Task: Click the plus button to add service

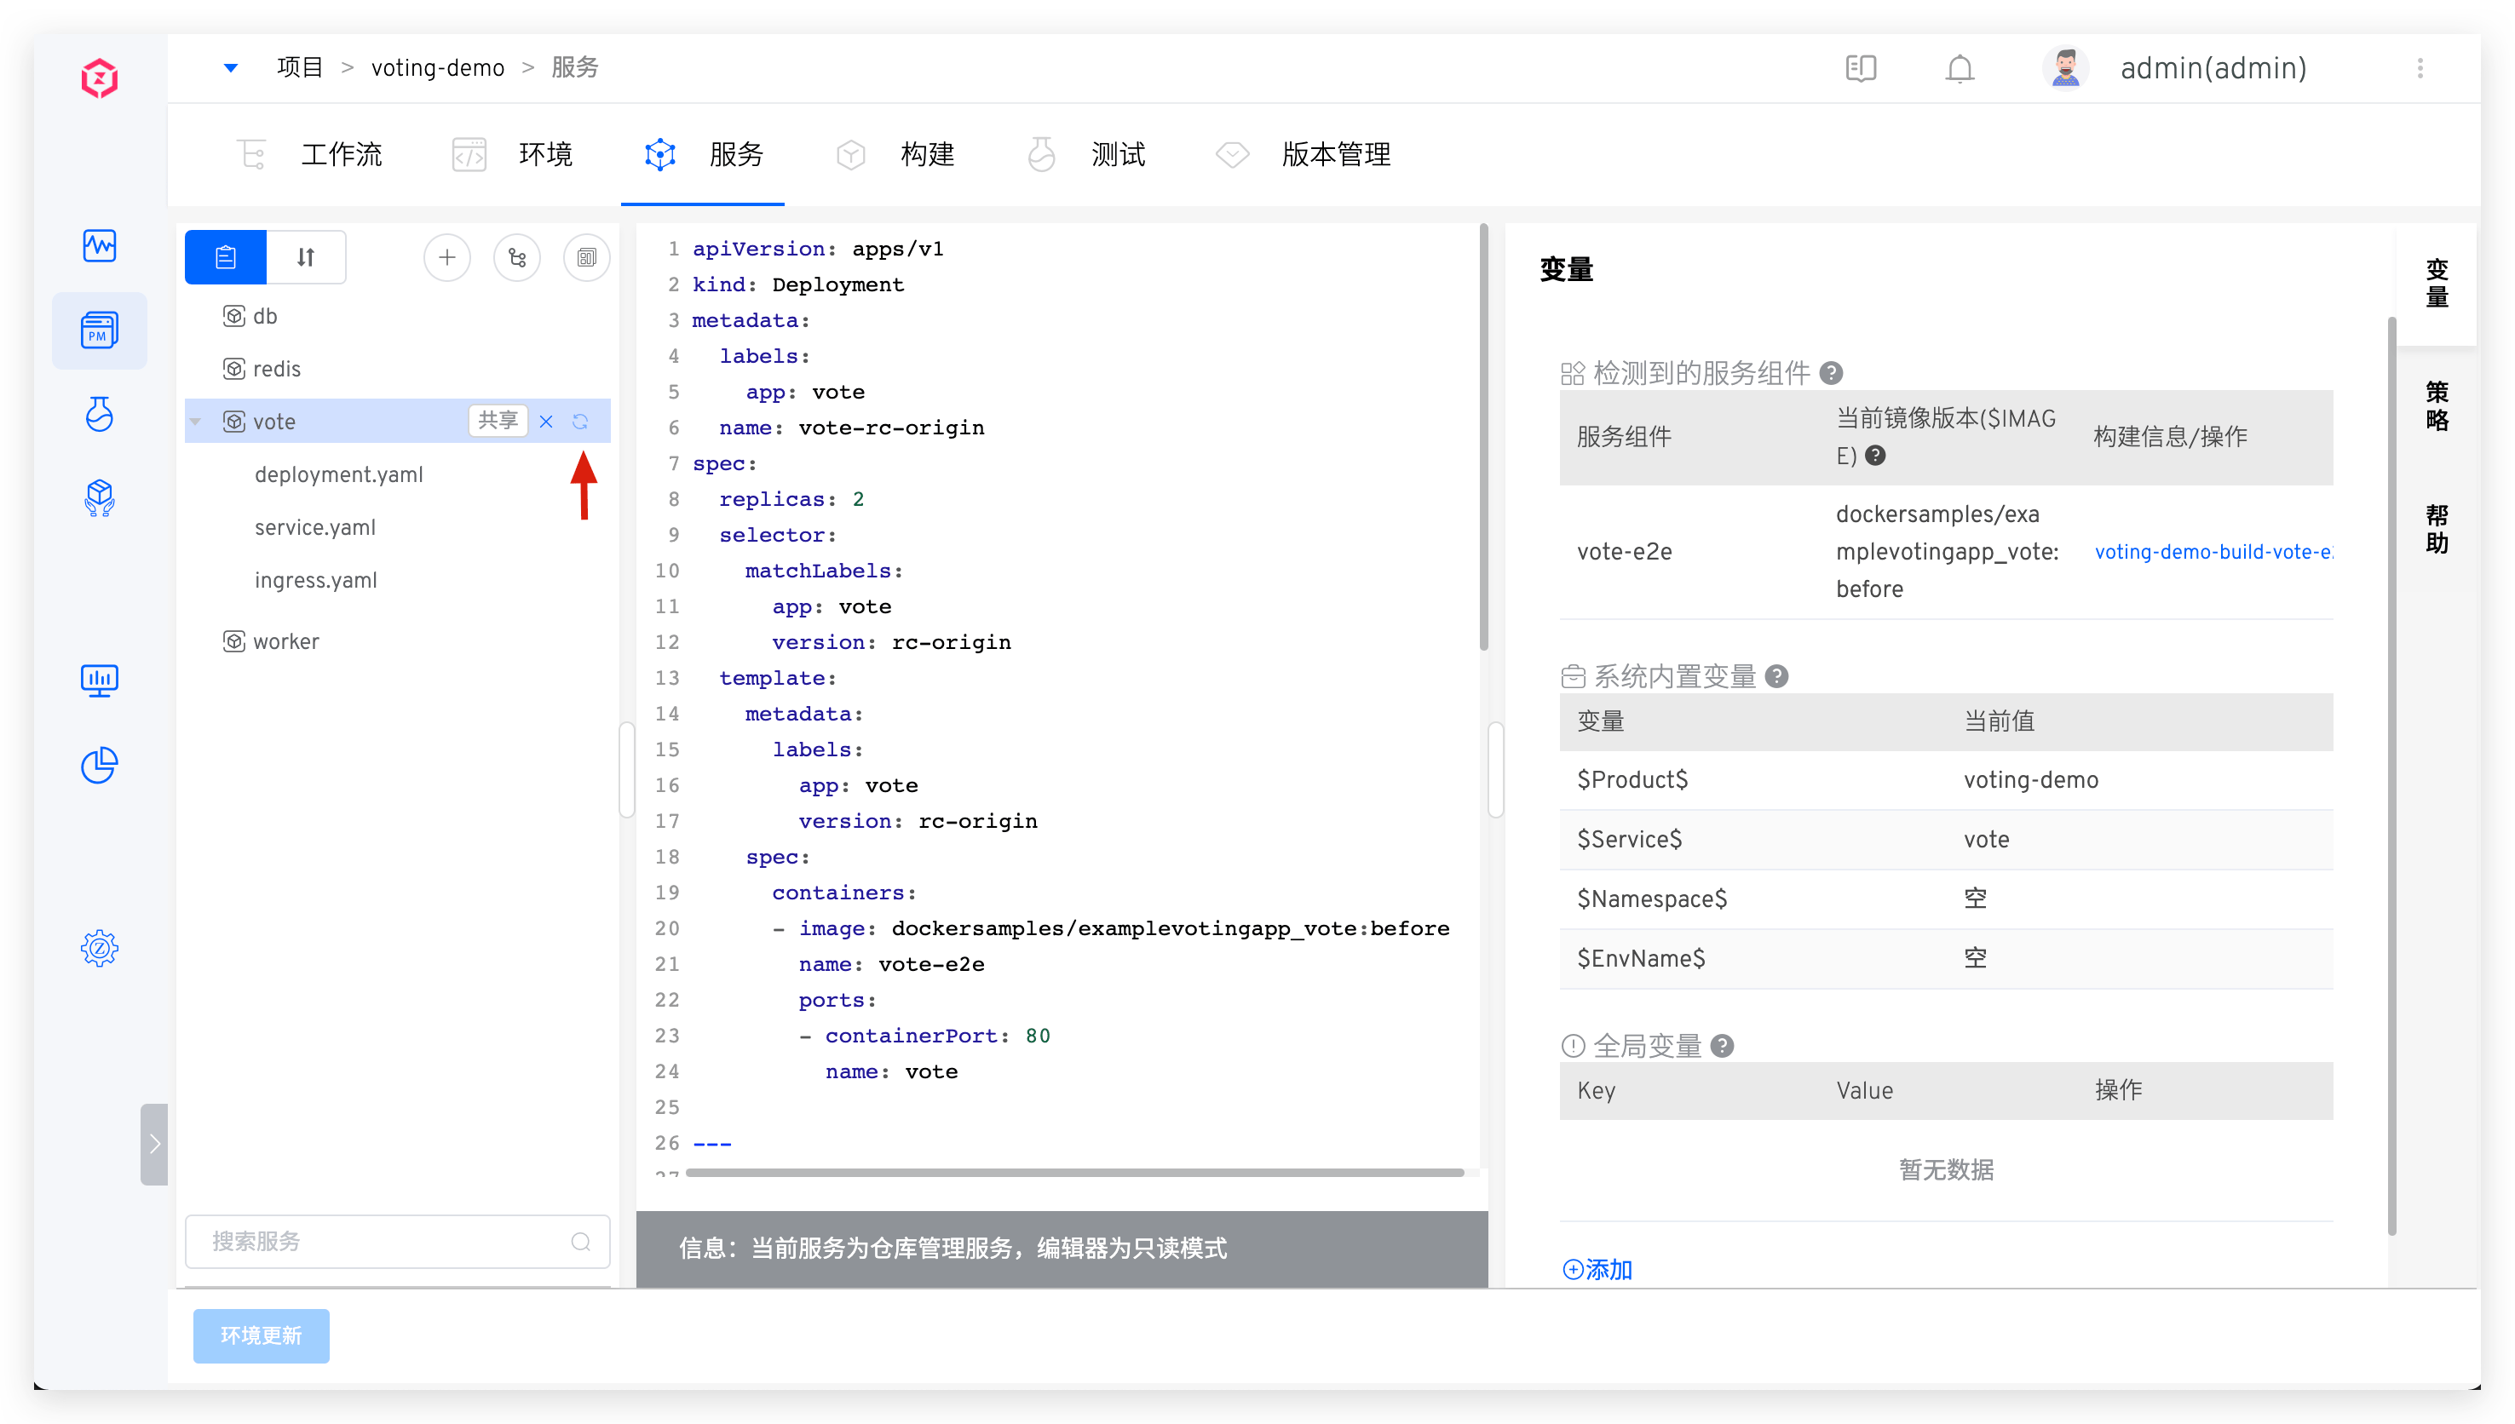Action: pyautogui.click(x=447, y=257)
